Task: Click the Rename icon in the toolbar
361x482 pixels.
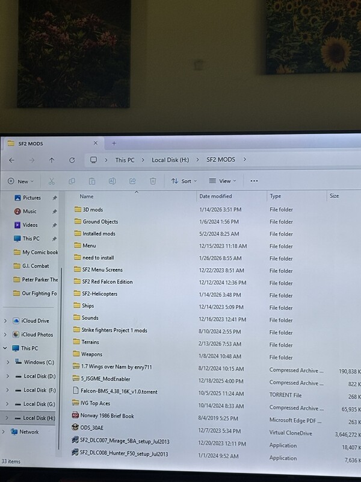Action: point(113,181)
